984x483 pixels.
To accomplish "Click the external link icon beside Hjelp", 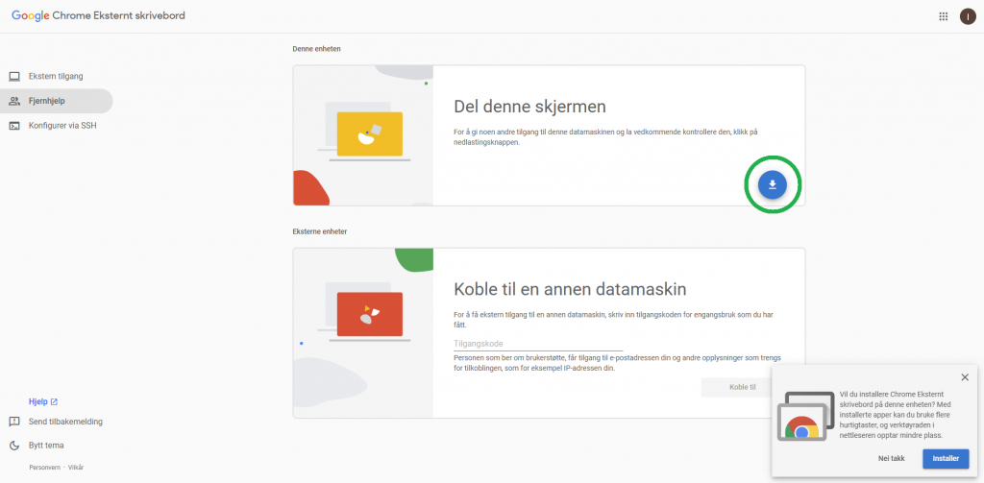I will pyautogui.click(x=54, y=402).
